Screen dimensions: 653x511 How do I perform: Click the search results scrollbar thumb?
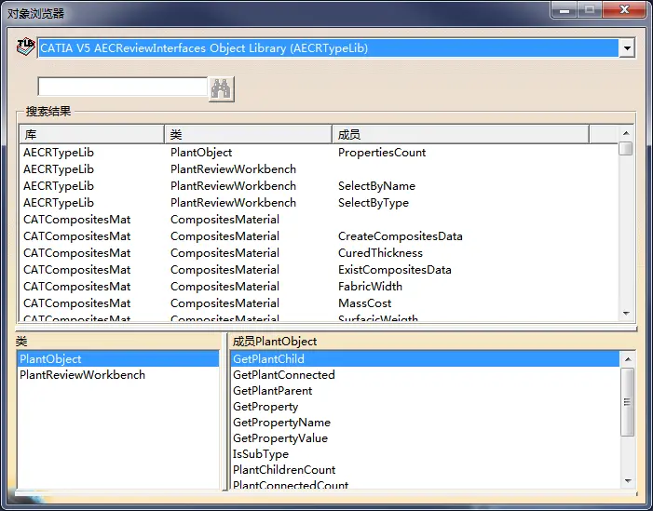click(x=625, y=149)
